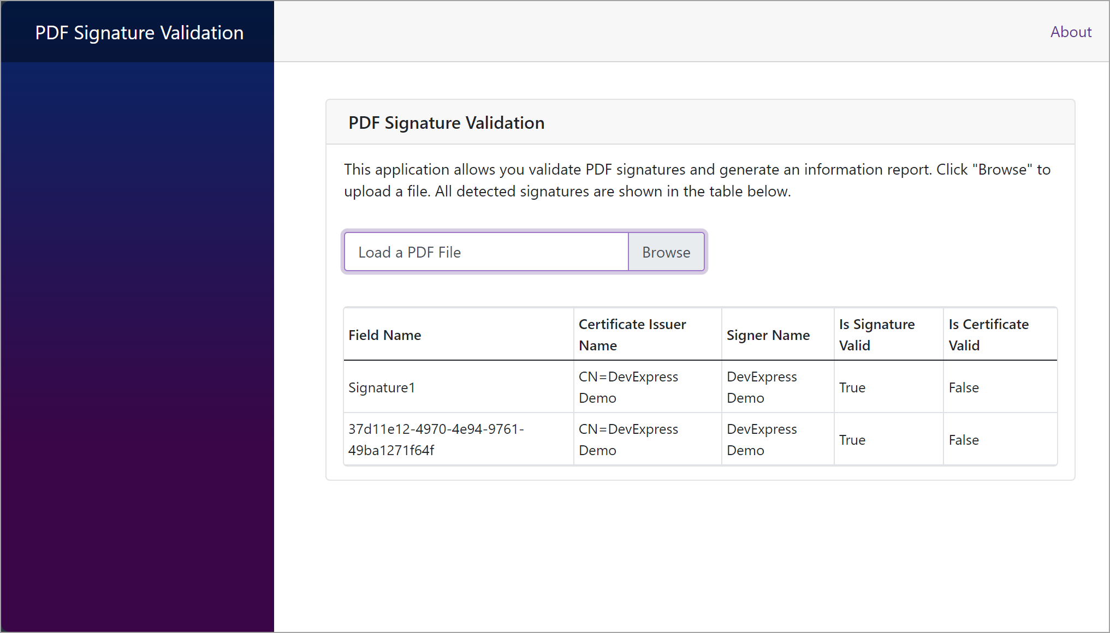The height and width of the screenshot is (633, 1110).
Task: Click the Signer Name column header
Action: (x=768, y=335)
